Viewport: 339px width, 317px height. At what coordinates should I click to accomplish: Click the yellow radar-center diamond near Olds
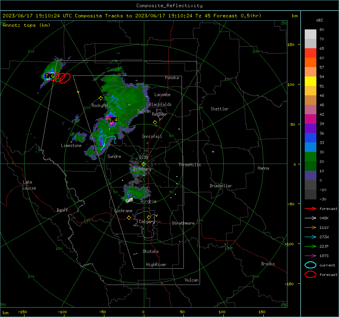144,164
